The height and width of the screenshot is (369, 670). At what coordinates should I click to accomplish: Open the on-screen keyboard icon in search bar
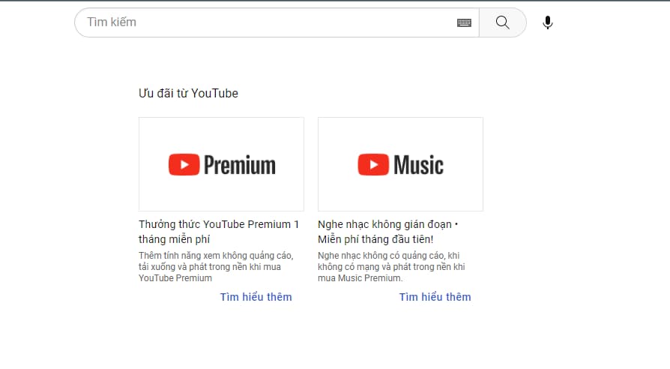point(464,23)
